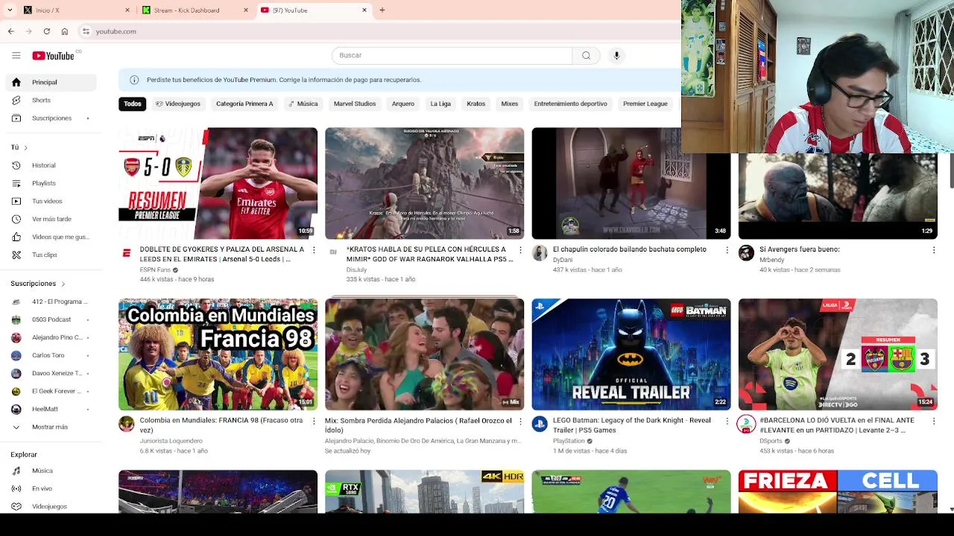Screen dimensions: 954x536
Task: Open HeelMatt subscription
Action: click(x=51, y=409)
